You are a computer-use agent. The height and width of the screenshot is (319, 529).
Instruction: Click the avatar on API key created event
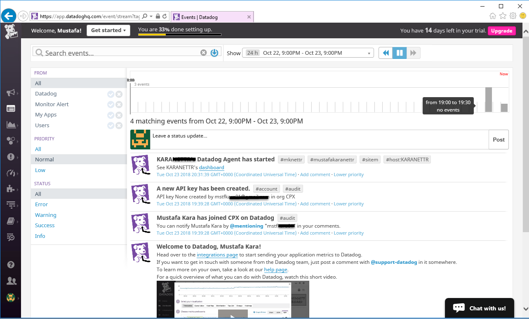coord(140,194)
